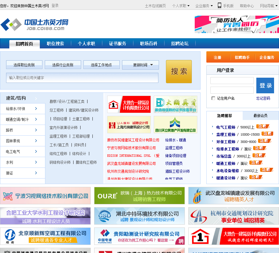Expand the 猎证 category

click(x=23, y=173)
